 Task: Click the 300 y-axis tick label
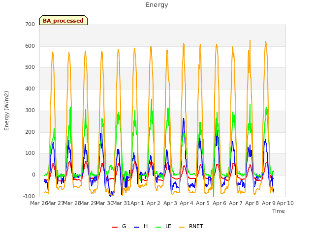pyautogui.click(x=30, y=110)
